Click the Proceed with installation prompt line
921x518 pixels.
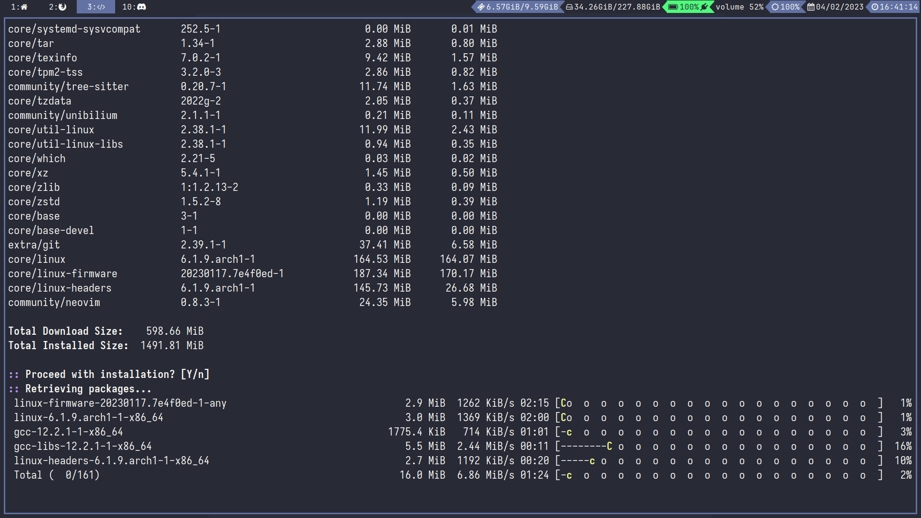117,374
